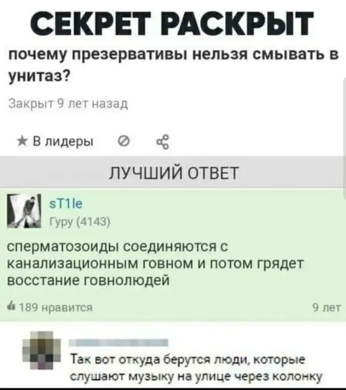
Task: Open the pixelated commenter avatar
Action: (x=42, y=350)
